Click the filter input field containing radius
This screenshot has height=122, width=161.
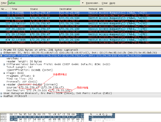click(x=44, y=3)
